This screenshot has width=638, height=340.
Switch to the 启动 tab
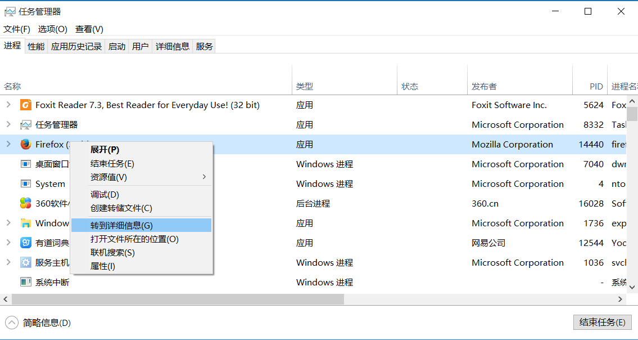pyautogui.click(x=117, y=47)
